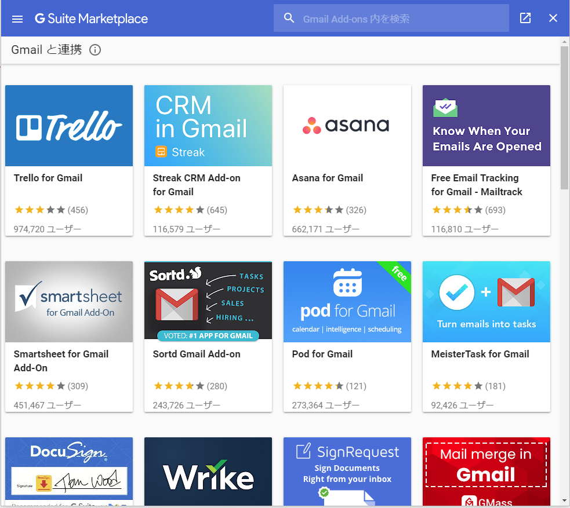Viewport: 570px width, 508px height.
Task: Click Pod for Gmail's star rating (121)
Action: pos(329,386)
